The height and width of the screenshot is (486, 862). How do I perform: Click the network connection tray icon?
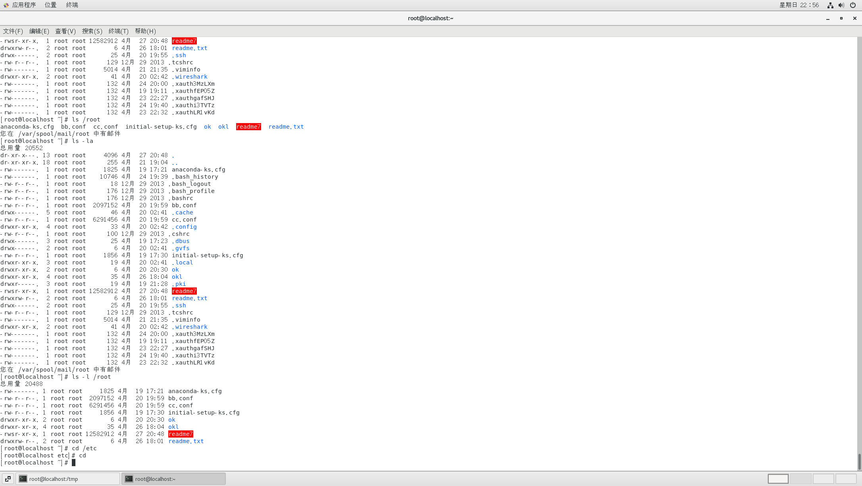(830, 5)
